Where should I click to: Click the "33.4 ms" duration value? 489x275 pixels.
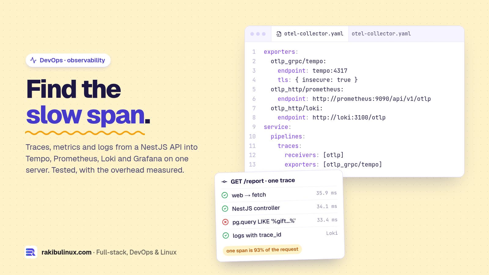pos(327,220)
